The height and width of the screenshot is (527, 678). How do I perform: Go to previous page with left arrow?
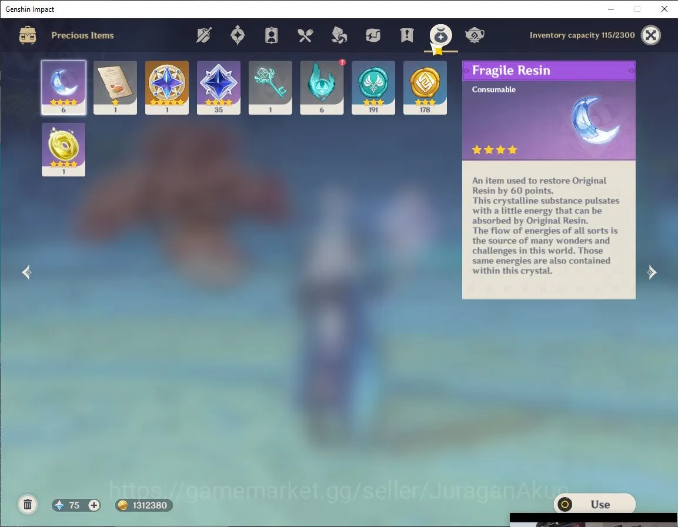click(x=27, y=272)
